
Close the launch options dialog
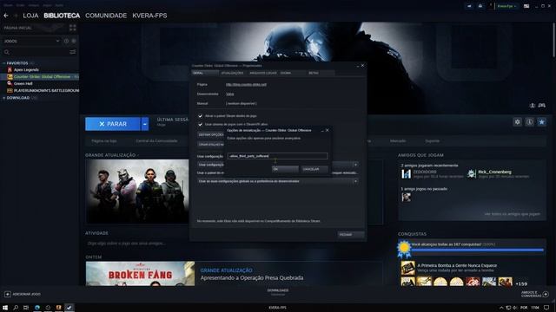(x=327, y=130)
